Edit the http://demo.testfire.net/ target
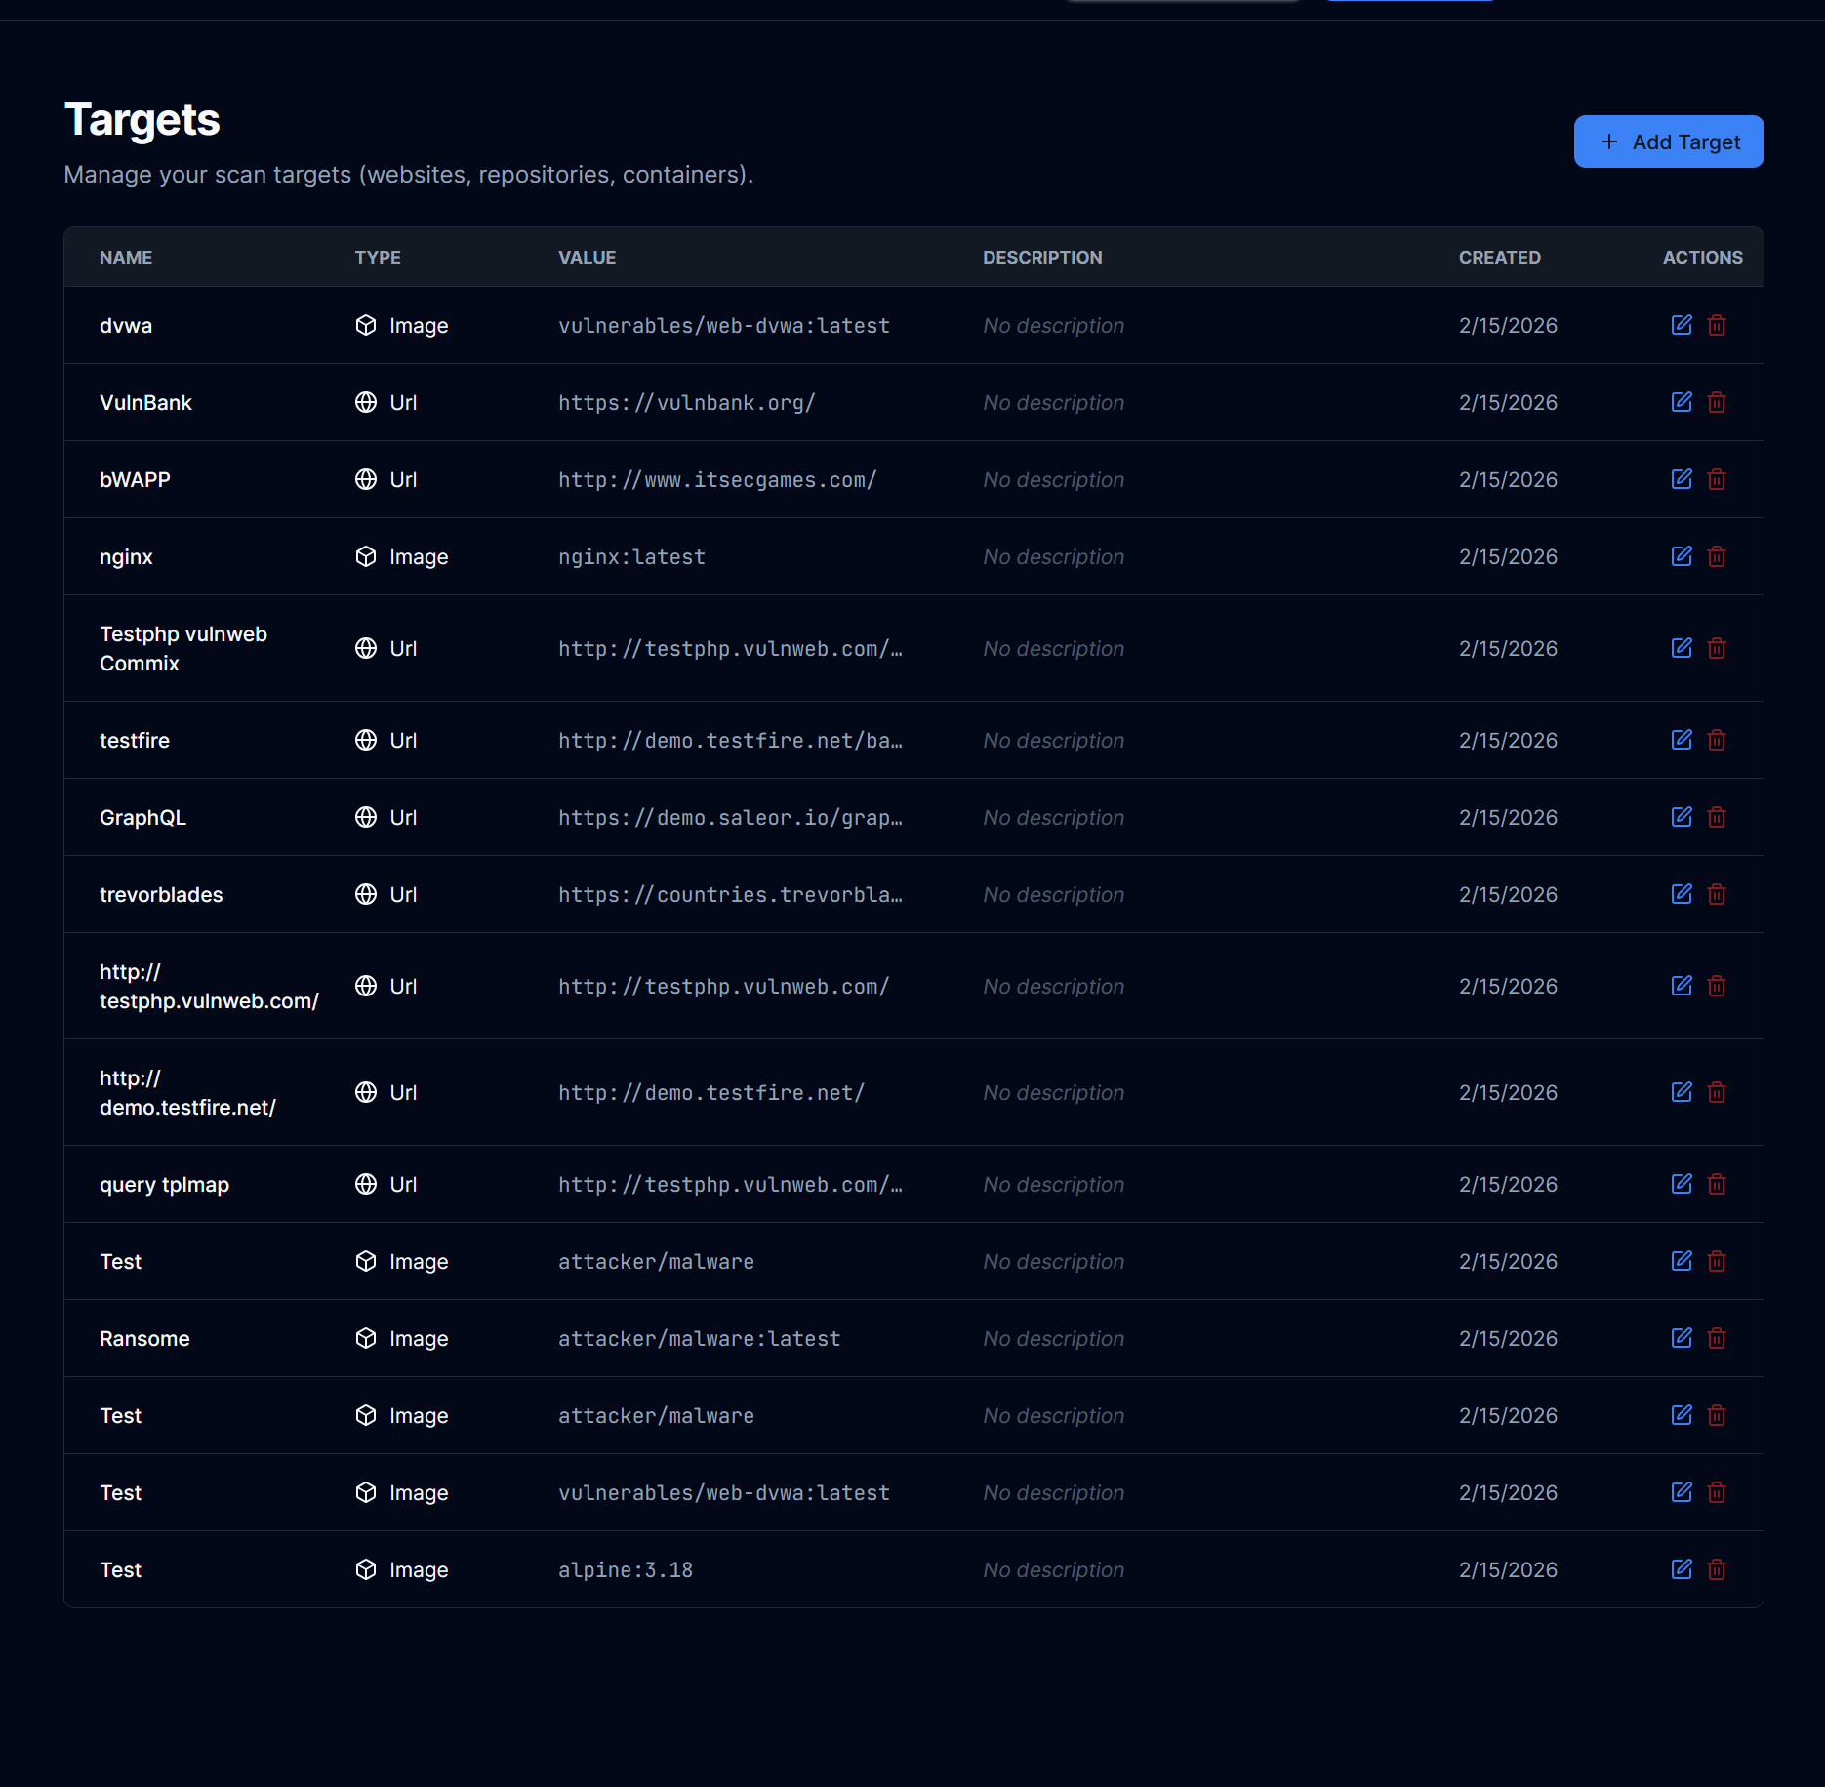 (x=1682, y=1092)
